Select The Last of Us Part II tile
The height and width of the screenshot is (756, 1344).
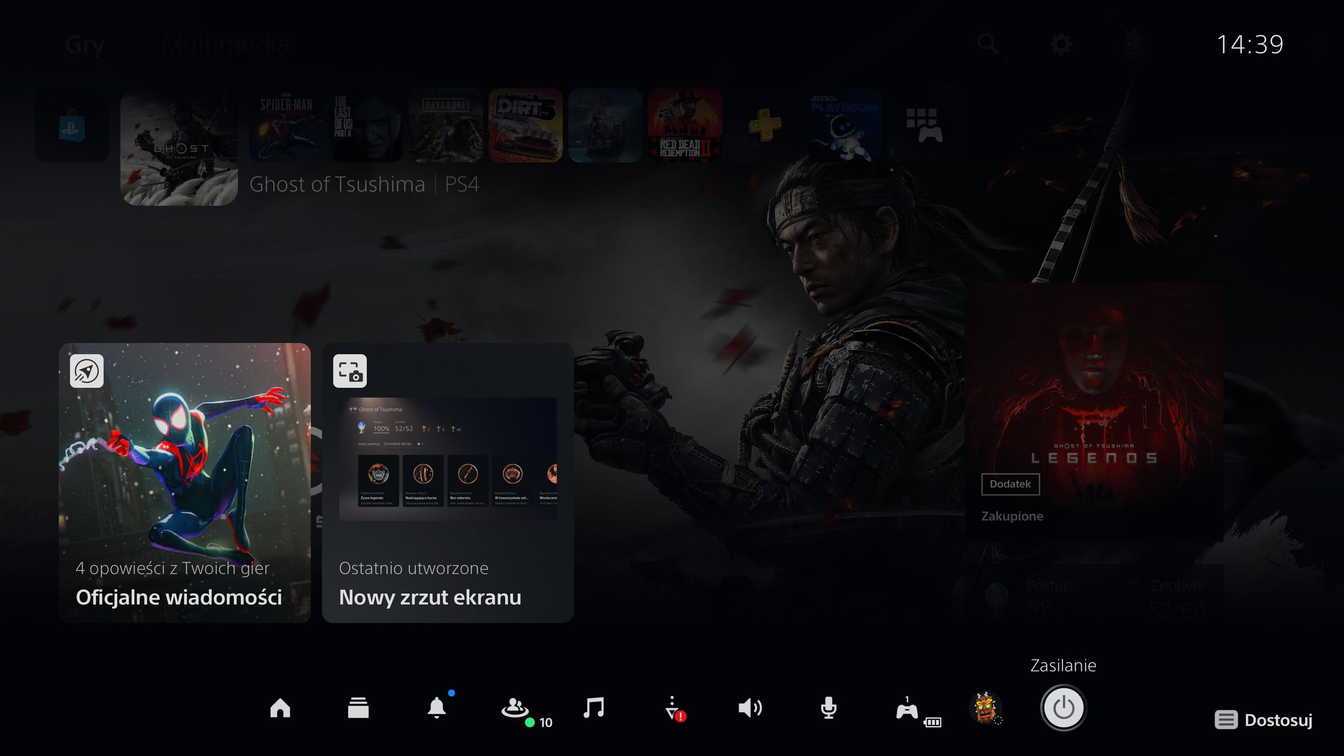click(366, 125)
